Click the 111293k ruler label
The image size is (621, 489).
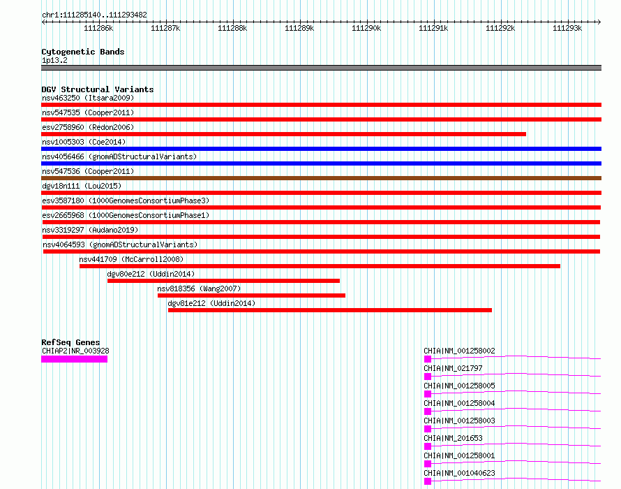[x=567, y=28]
